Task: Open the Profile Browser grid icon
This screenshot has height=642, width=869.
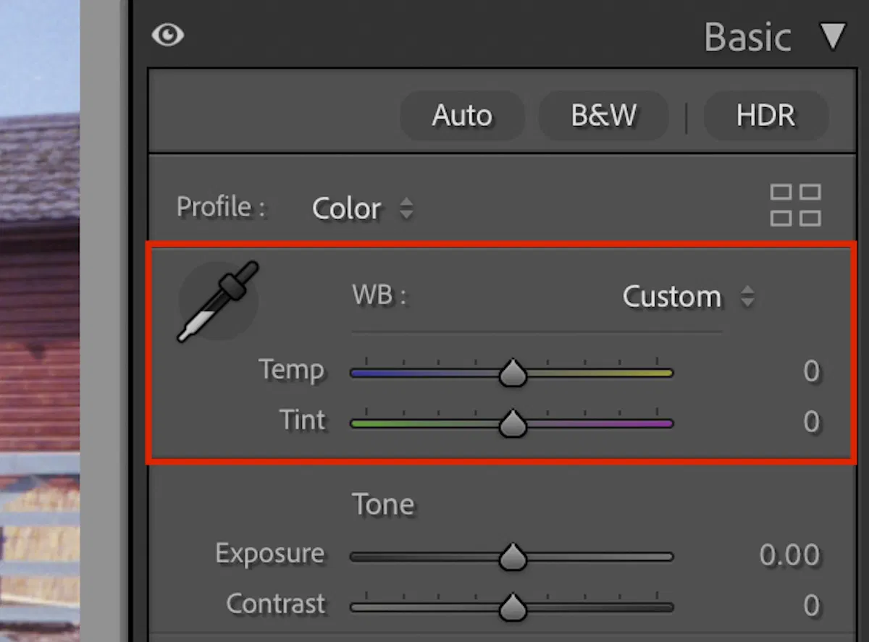Action: click(x=795, y=205)
